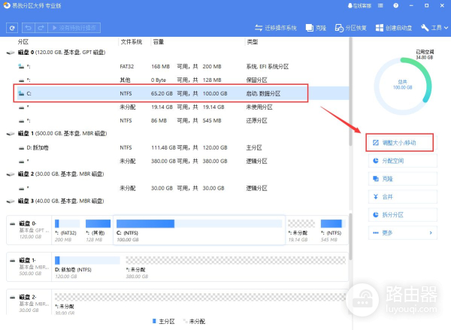This screenshot has height=330, width=451.
Task: Select the 30.00 GB 未分配 逻辑分区 row
Action: pos(183,188)
